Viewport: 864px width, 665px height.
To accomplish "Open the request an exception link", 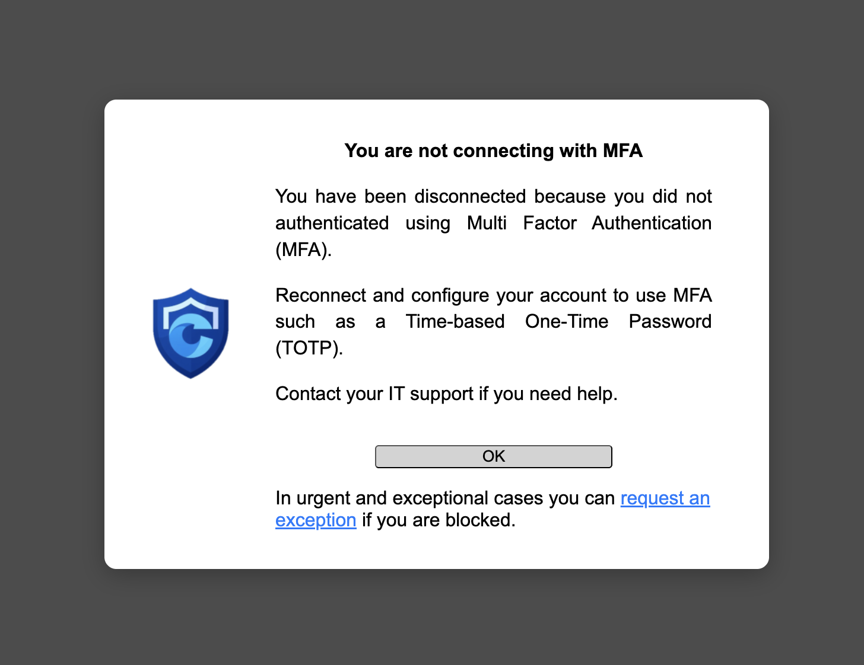I will tap(665, 498).
